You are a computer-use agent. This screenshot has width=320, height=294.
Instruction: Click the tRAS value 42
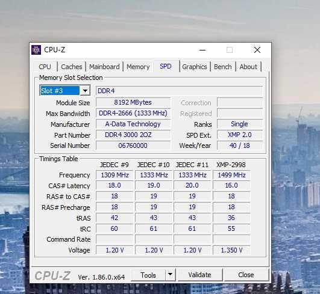[115, 218]
